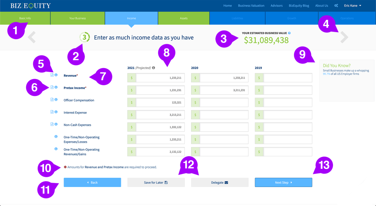This screenshot has height=206, width=376.
Task: Select the 2020 Officer Compensation input field
Action: (224, 102)
